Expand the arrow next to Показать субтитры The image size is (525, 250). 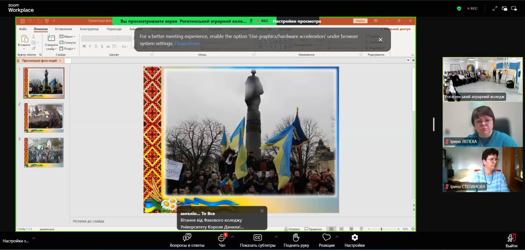(x=276, y=236)
